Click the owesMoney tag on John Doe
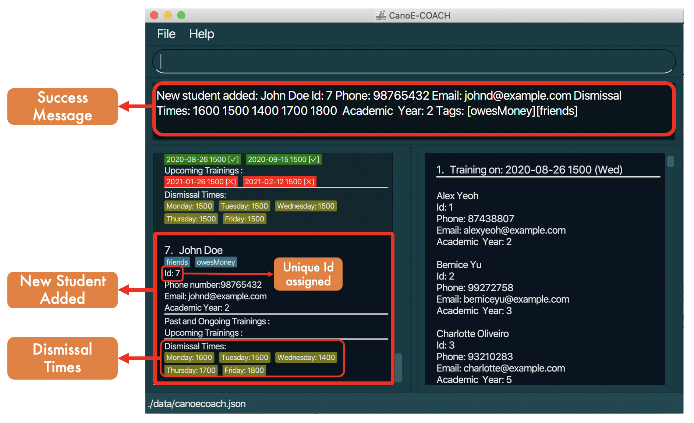Viewport: 694px width, 423px height. coord(216,262)
